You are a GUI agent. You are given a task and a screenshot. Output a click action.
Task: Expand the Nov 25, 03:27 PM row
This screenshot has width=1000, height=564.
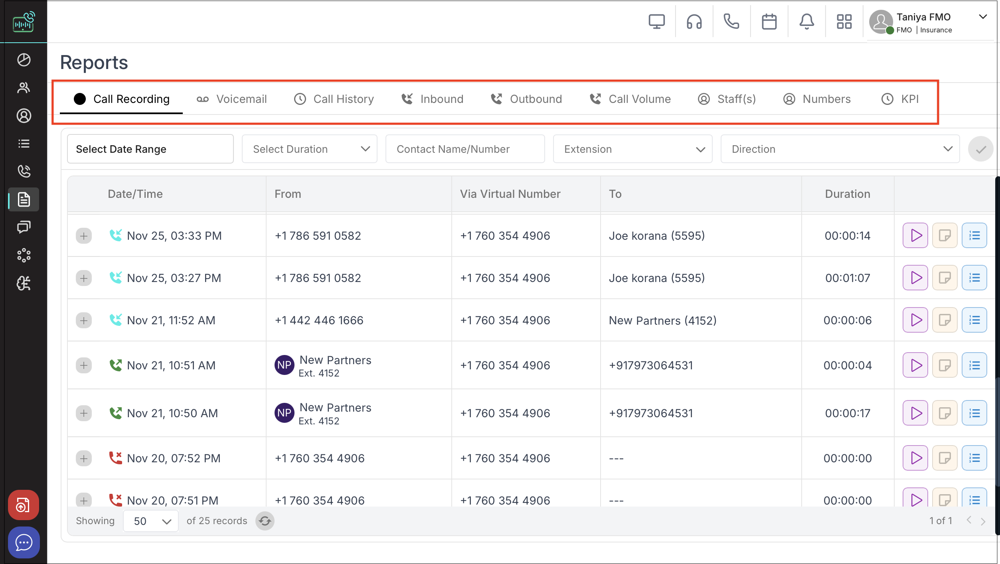tap(84, 278)
